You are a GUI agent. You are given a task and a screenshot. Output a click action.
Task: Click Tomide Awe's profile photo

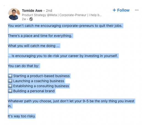tap(14, 14)
